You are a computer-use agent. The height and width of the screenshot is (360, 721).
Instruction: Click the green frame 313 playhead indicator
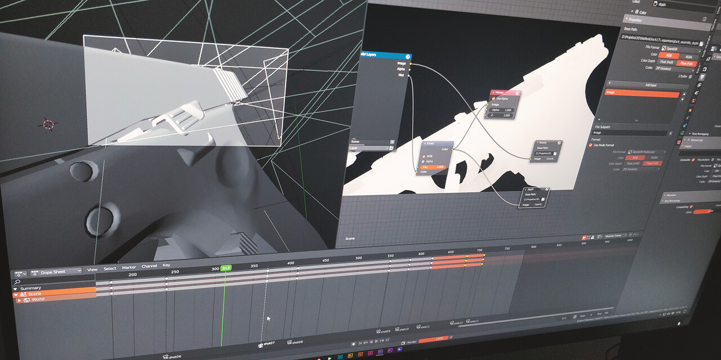coord(226,268)
